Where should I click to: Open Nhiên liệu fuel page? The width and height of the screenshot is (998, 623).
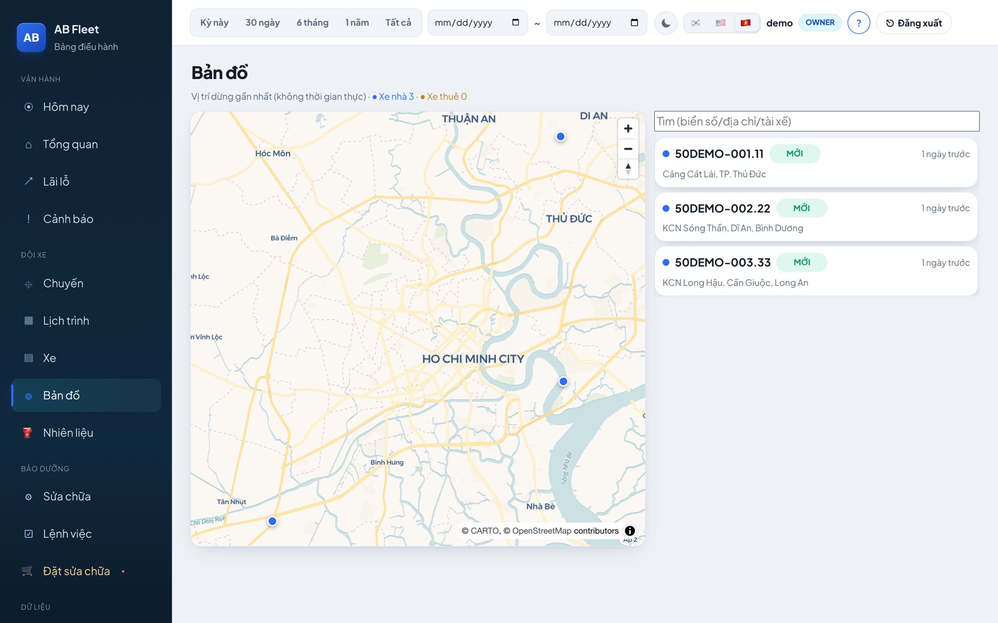(x=86, y=433)
